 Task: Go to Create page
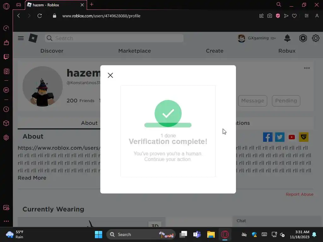click(x=214, y=51)
